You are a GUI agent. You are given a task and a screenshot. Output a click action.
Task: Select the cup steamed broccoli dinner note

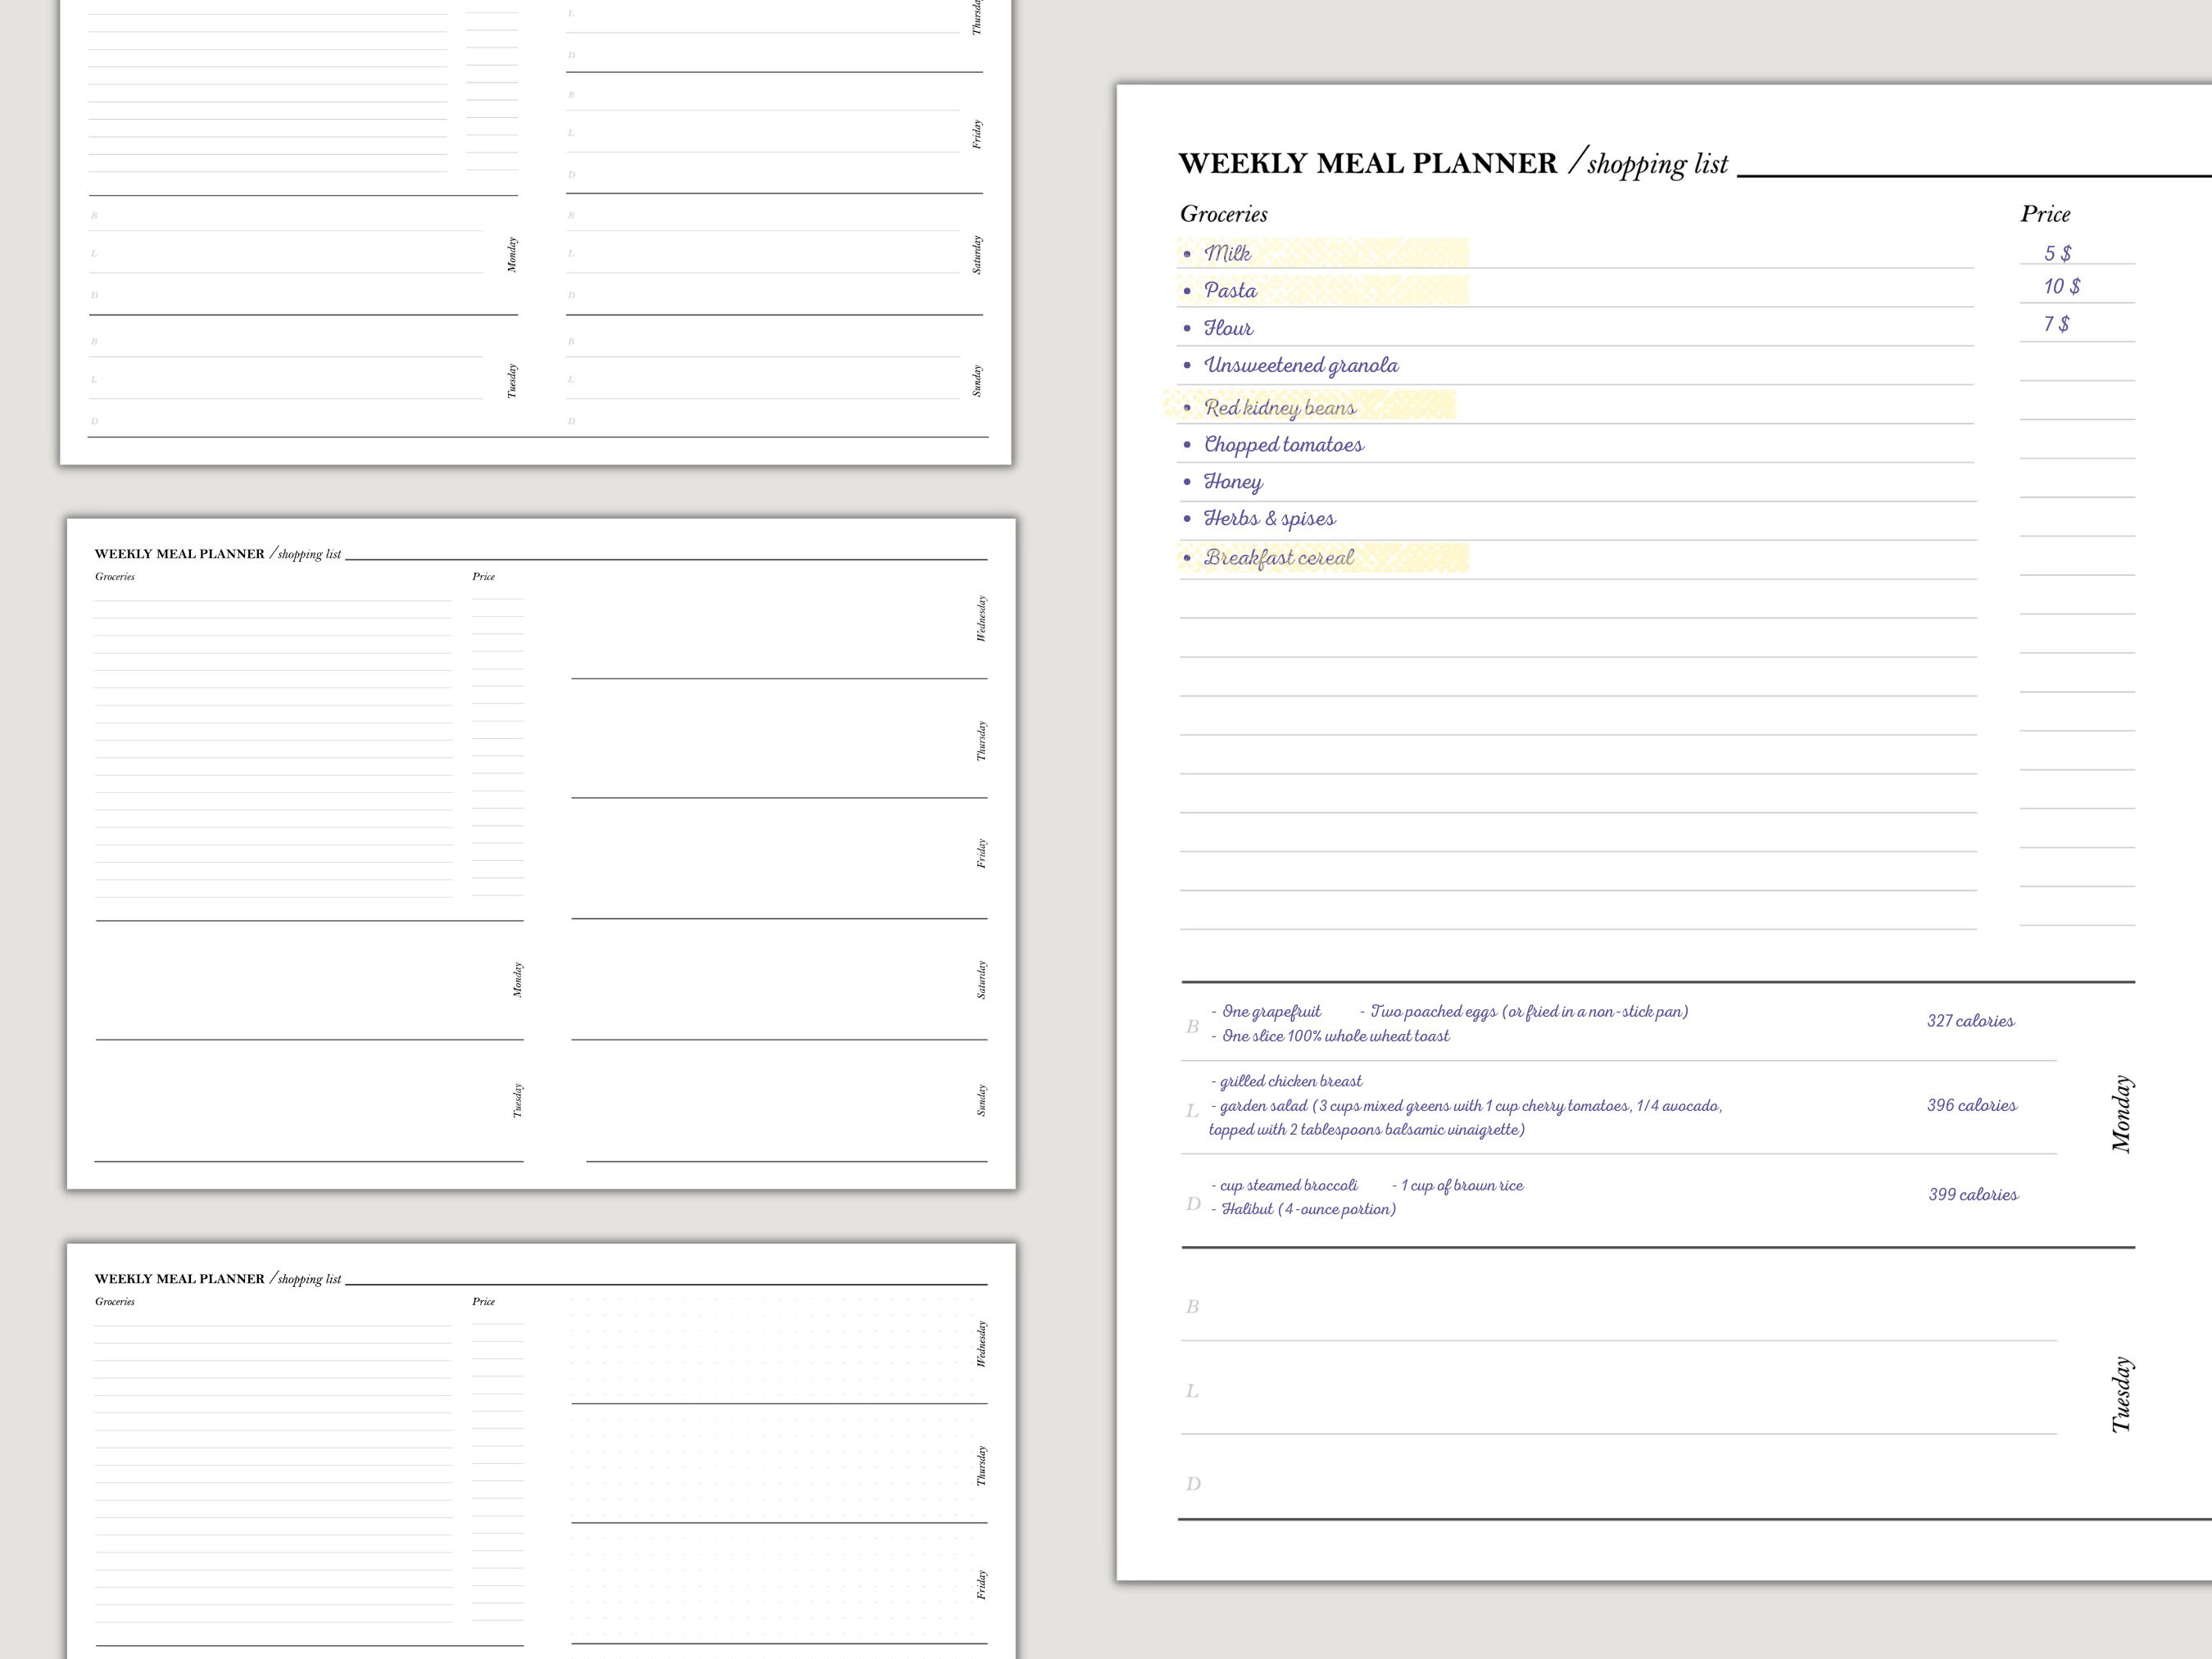(1288, 1185)
